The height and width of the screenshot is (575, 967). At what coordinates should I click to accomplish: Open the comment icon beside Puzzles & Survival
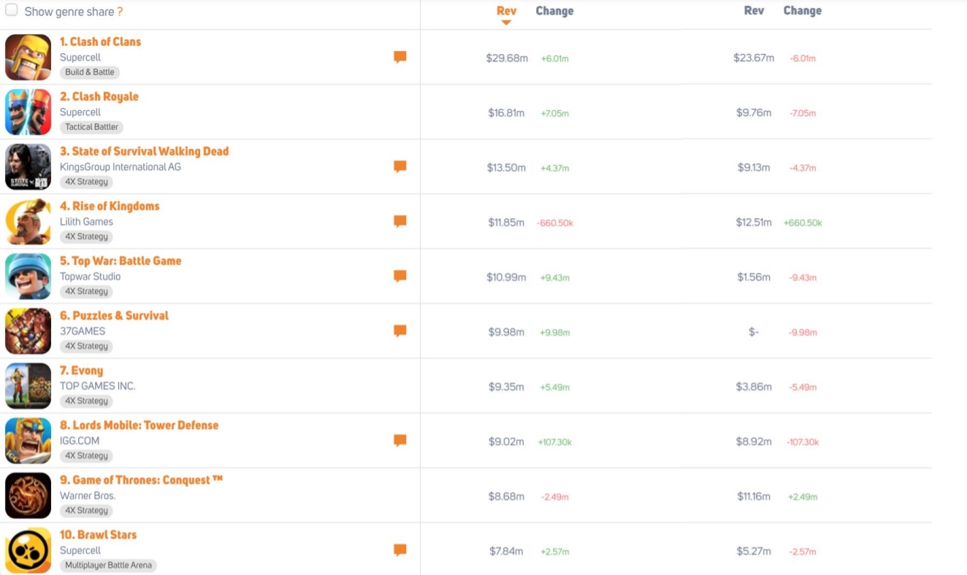(x=400, y=331)
